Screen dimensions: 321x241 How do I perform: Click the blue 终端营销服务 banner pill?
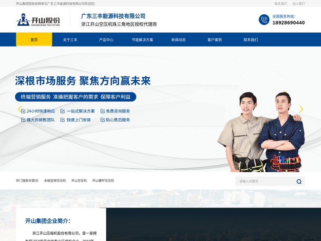click(75, 97)
